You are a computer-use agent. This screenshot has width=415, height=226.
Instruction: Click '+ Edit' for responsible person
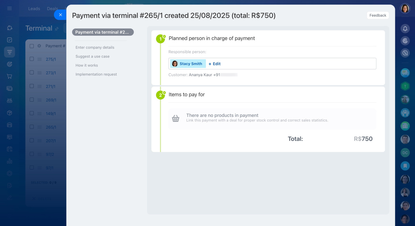tap(215, 64)
